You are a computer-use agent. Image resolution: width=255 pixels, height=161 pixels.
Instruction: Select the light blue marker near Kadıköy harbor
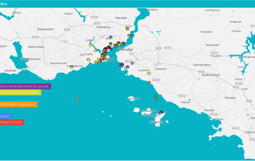(x=126, y=67)
